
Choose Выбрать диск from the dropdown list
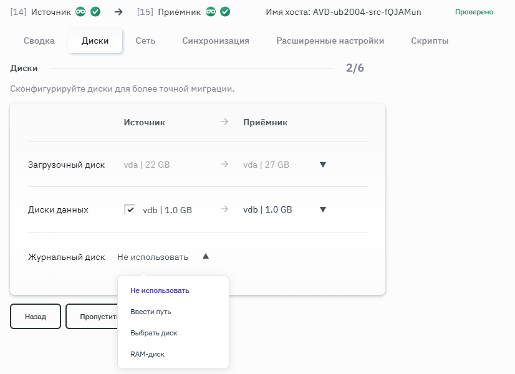[x=154, y=333]
